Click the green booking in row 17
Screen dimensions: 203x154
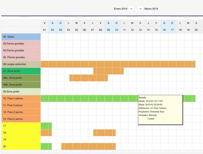tap(46, 126)
